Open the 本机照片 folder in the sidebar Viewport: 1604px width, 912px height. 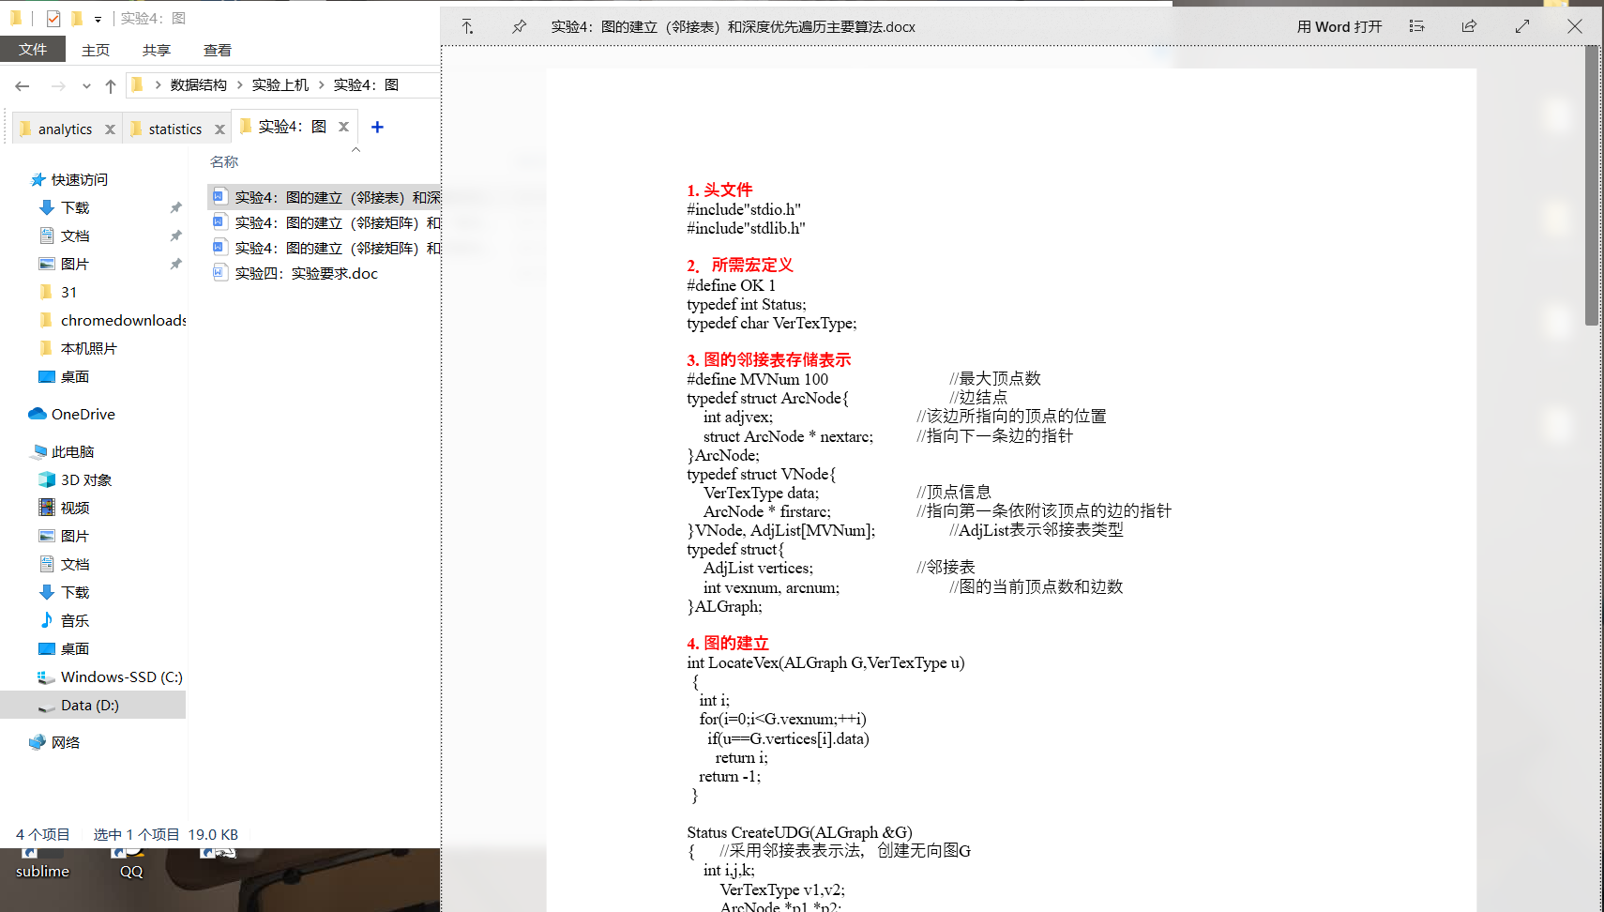point(89,348)
